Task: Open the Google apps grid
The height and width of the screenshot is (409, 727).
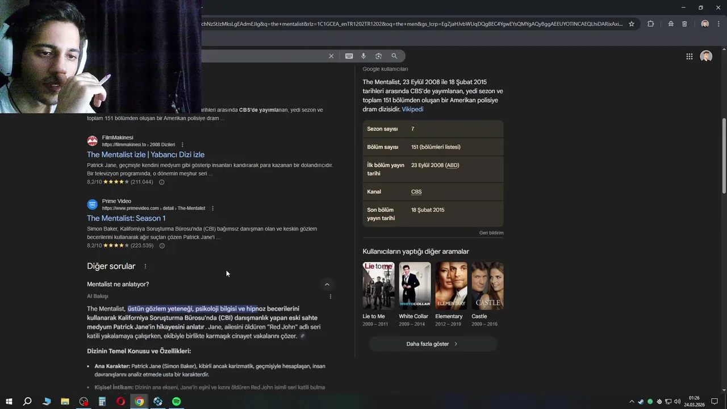Action: pos(689,56)
